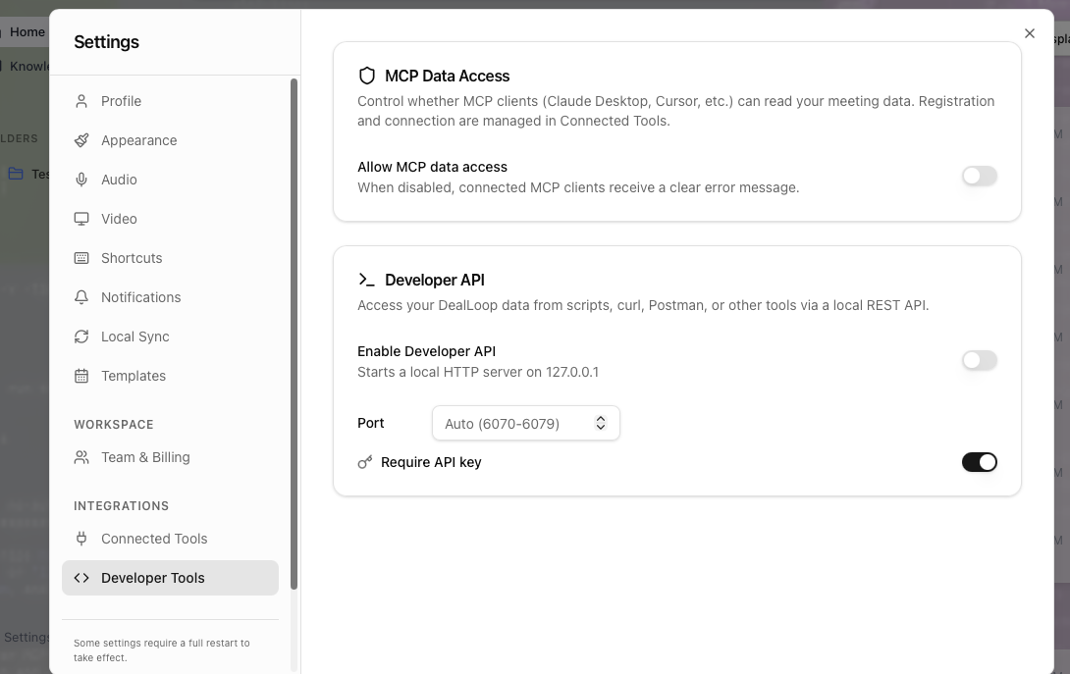The width and height of the screenshot is (1070, 674).
Task: Click the Templates calendar icon
Action: click(x=81, y=375)
